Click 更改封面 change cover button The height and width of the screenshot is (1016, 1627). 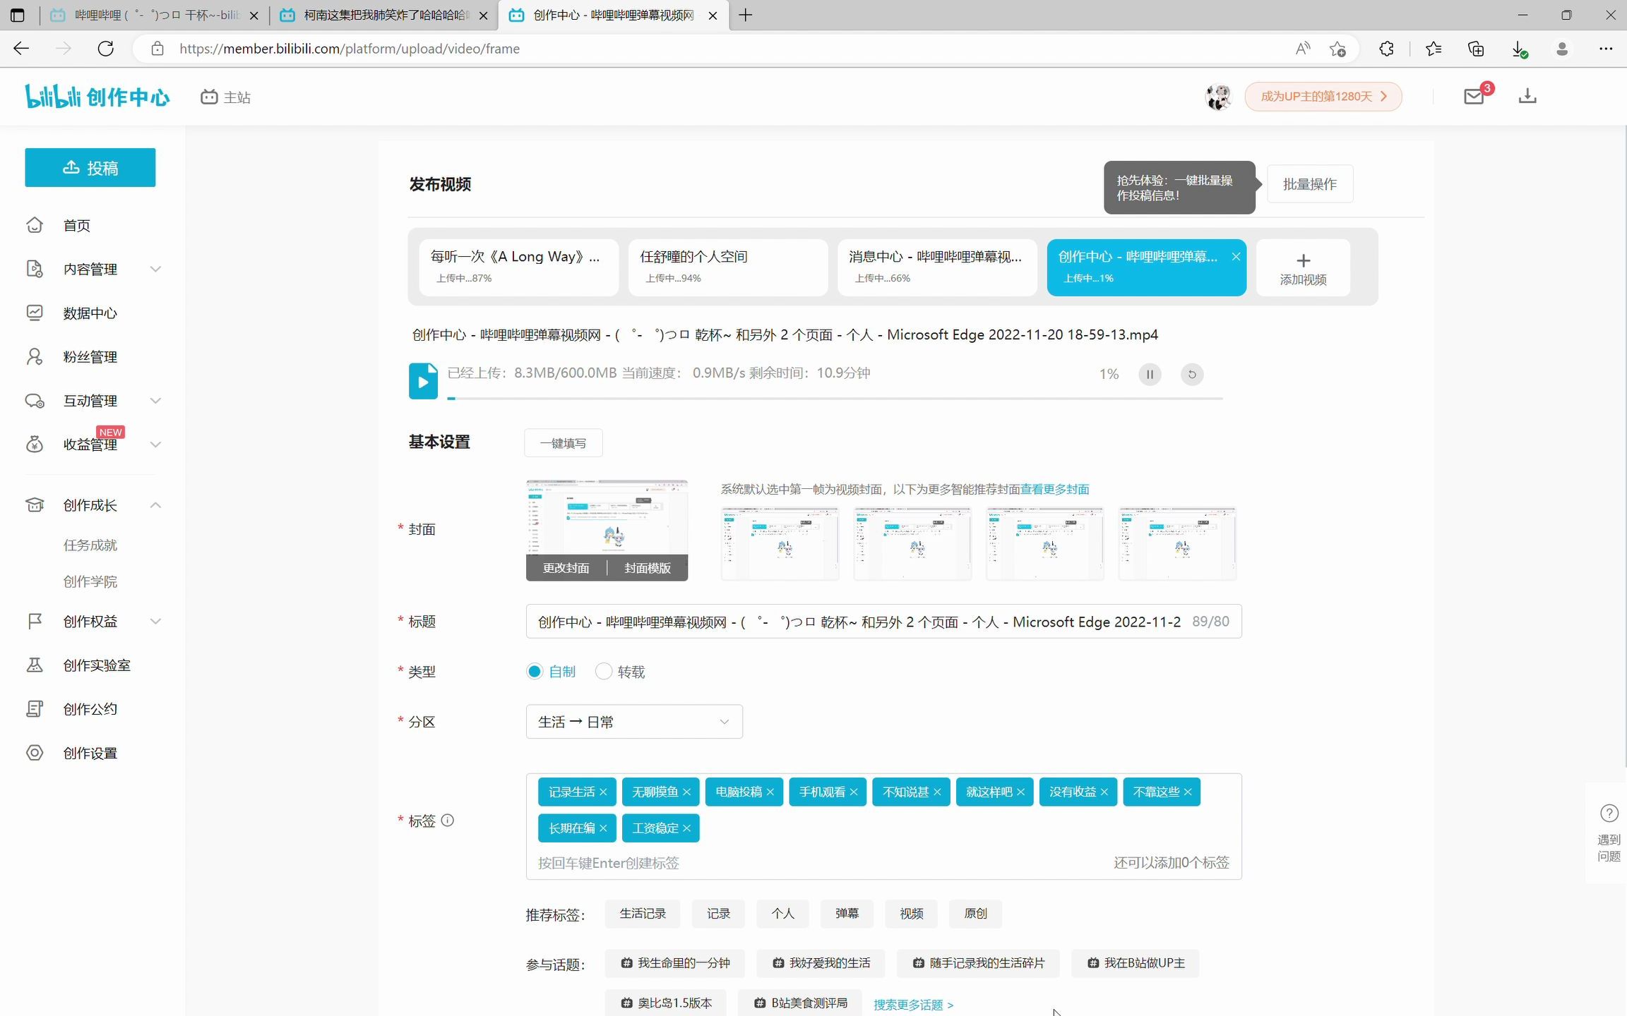(565, 568)
